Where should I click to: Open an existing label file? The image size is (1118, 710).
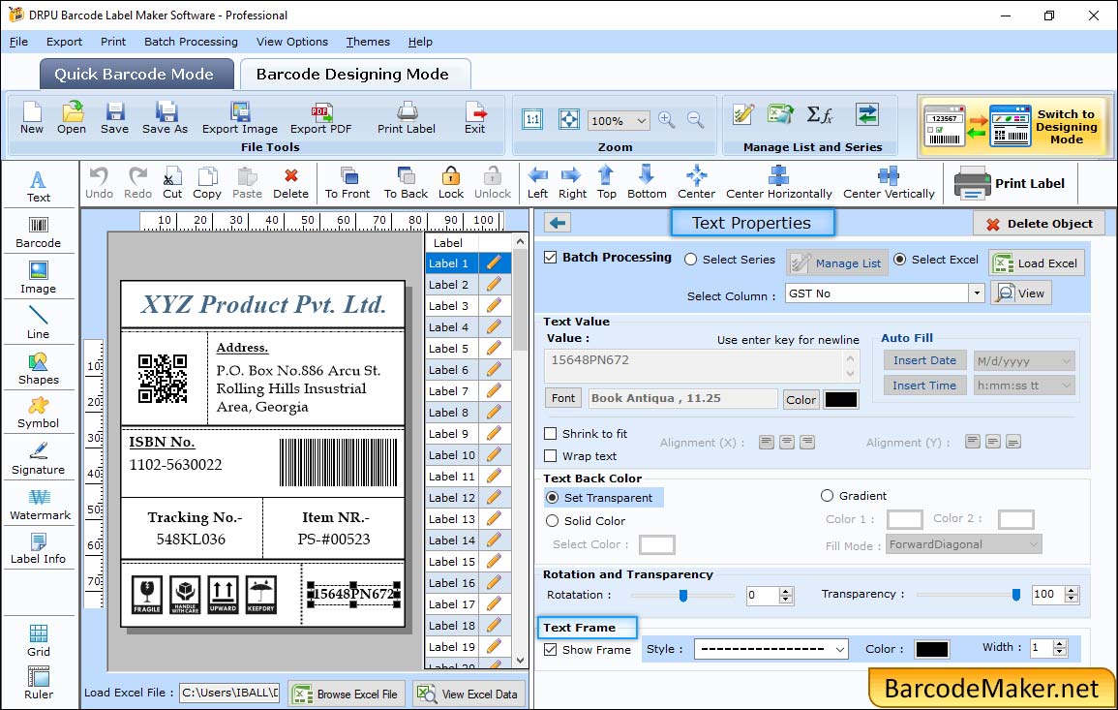pyautogui.click(x=72, y=118)
